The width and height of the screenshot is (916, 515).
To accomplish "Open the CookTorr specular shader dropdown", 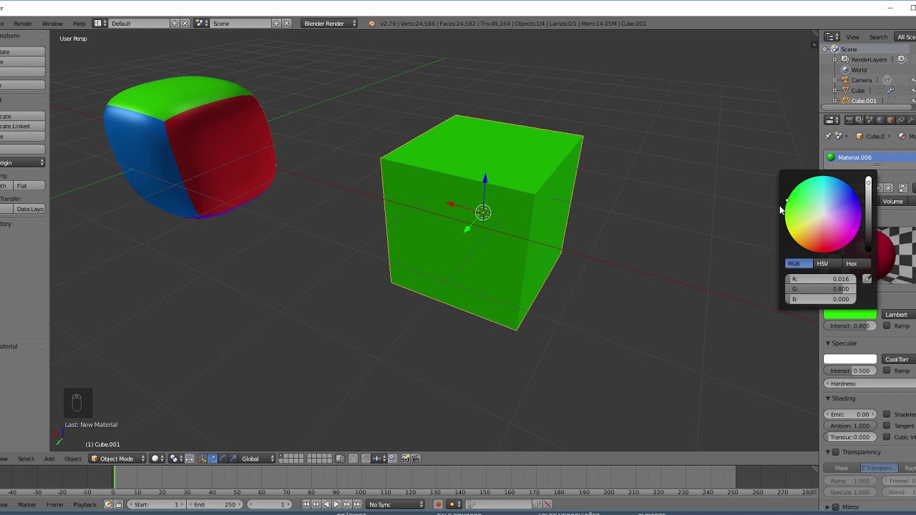I will click(x=897, y=360).
